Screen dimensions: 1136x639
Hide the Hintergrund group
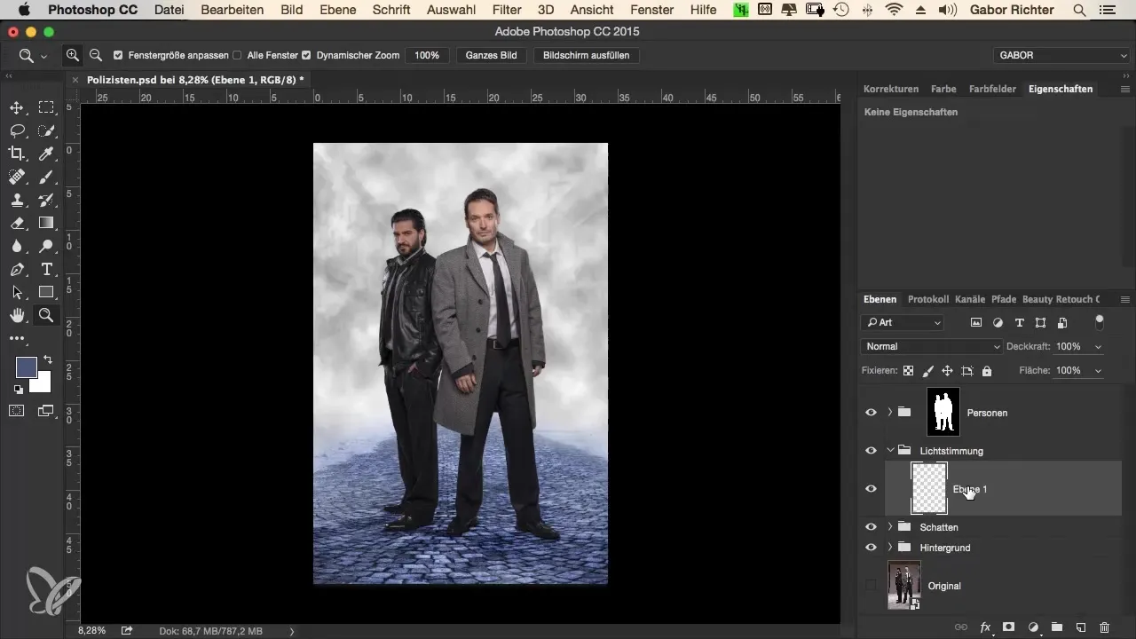871,548
